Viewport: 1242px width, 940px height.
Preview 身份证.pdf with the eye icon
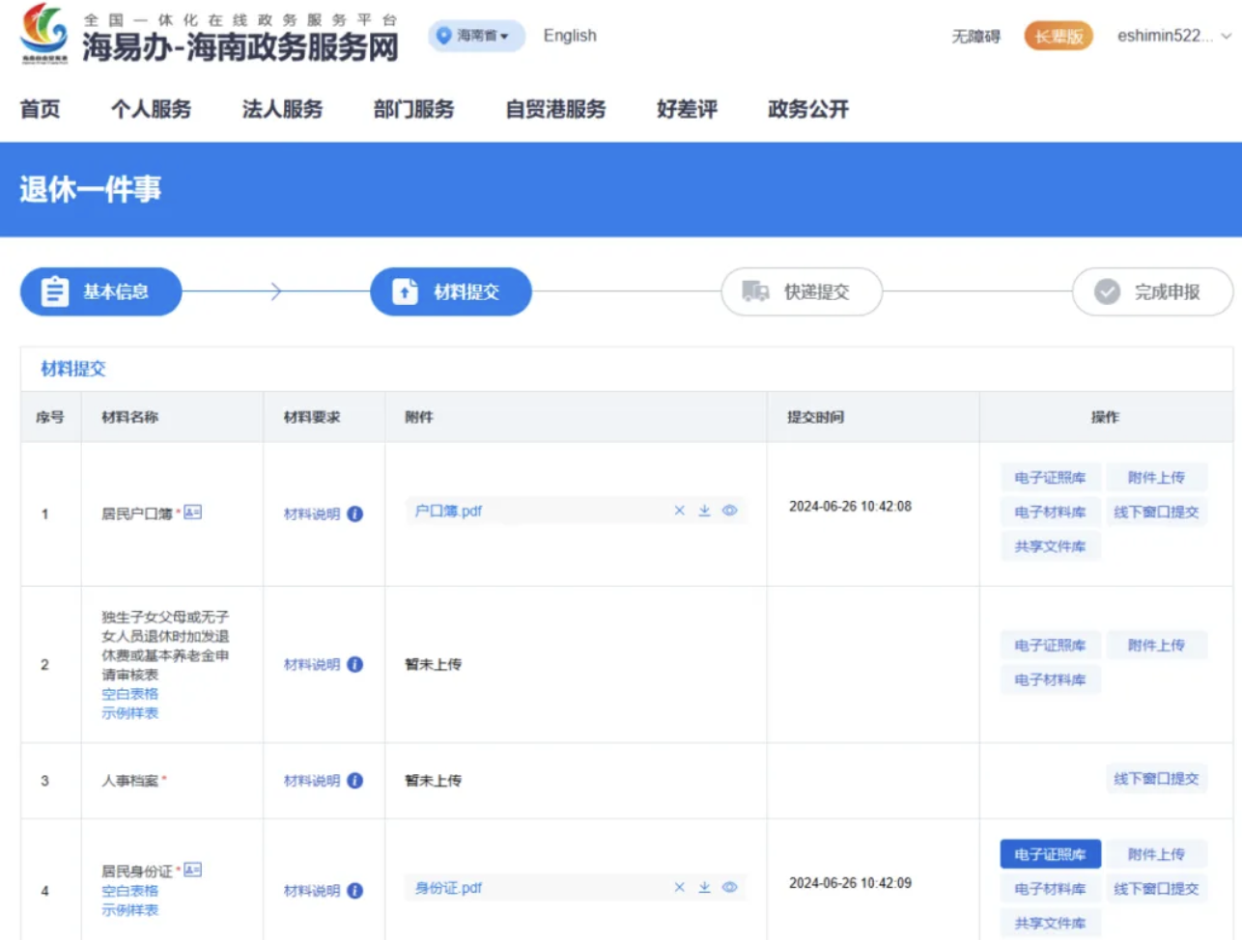tap(730, 887)
